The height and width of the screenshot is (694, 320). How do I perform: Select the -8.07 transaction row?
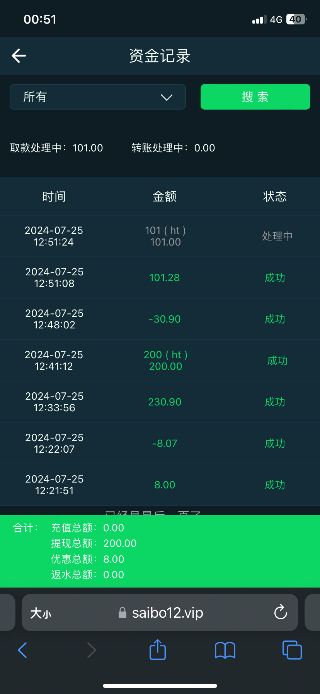coord(160,443)
